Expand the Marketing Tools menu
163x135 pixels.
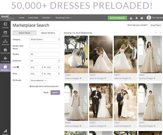[63, 18]
